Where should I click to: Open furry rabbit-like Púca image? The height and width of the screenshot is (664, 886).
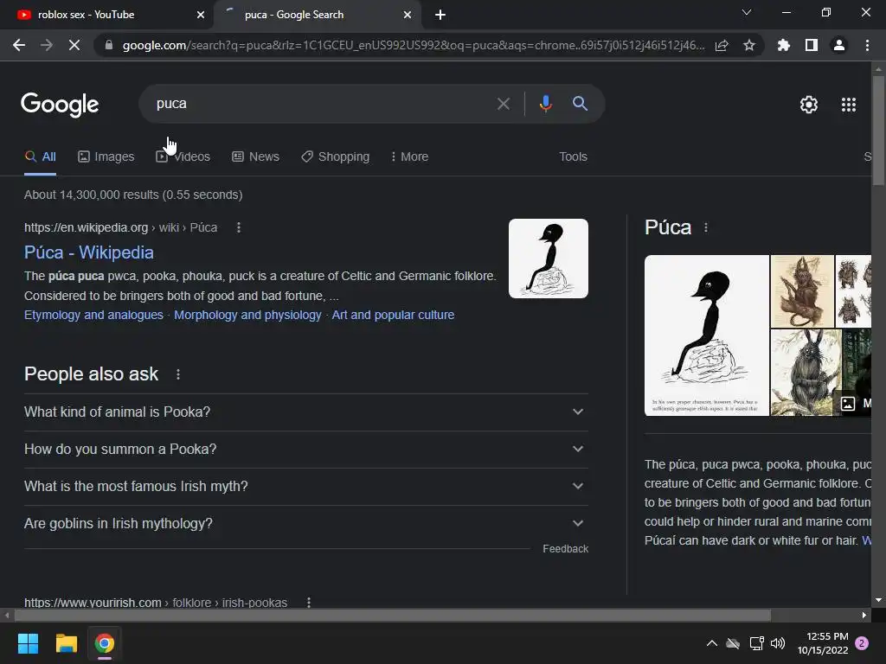pos(806,373)
